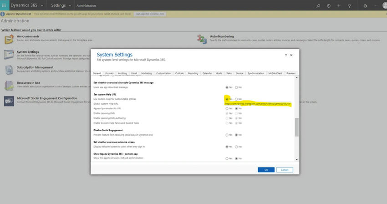Click the help question mark in dialog
Image resolution: width=387 pixels, height=204 pixels.
(x=286, y=55)
